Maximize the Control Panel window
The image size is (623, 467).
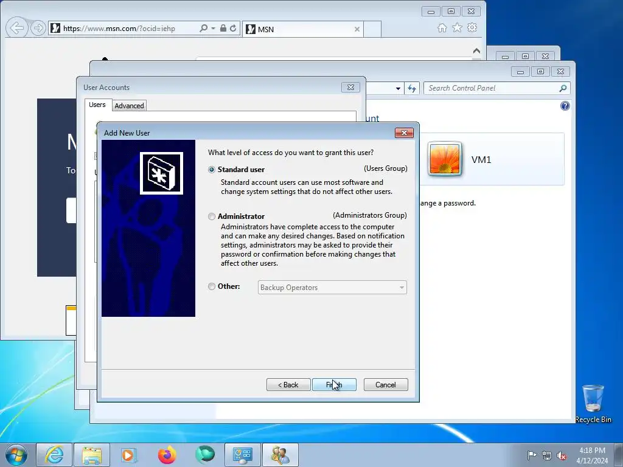[540, 72]
